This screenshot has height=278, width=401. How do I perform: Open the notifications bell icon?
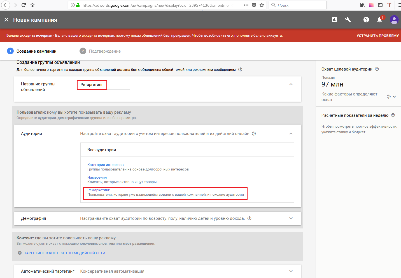380,20
